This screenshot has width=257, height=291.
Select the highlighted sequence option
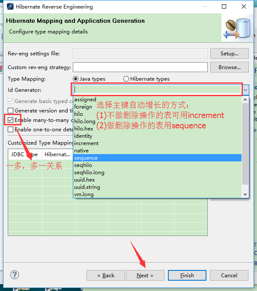[x=157, y=158]
